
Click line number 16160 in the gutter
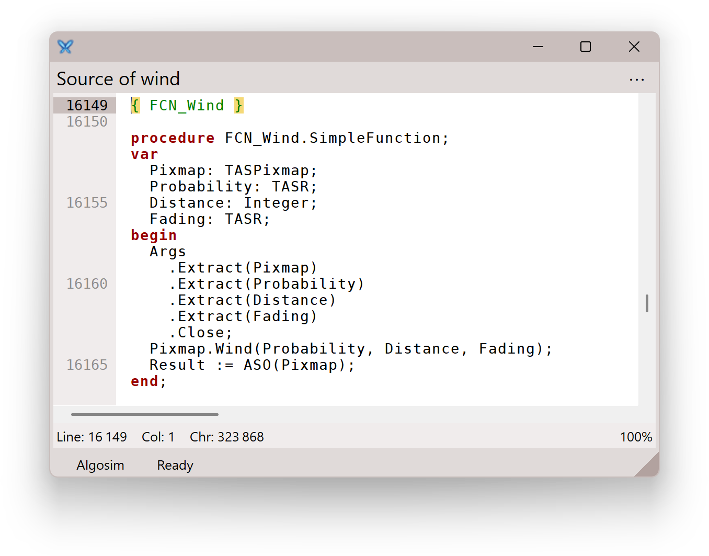pos(87,283)
